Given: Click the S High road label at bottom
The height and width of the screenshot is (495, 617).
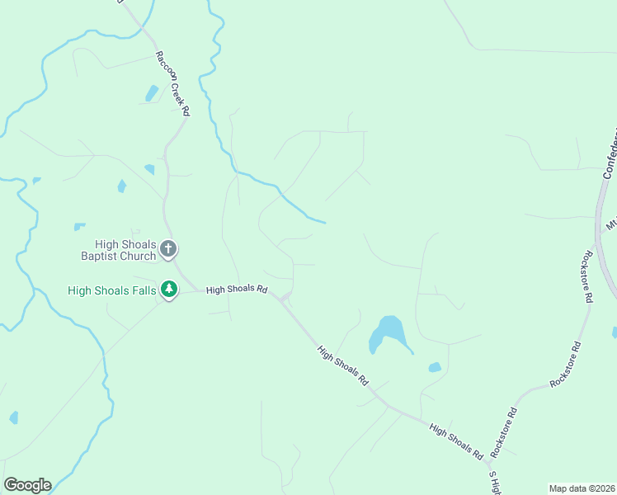Looking at the screenshot, I should click(x=495, y=483).
